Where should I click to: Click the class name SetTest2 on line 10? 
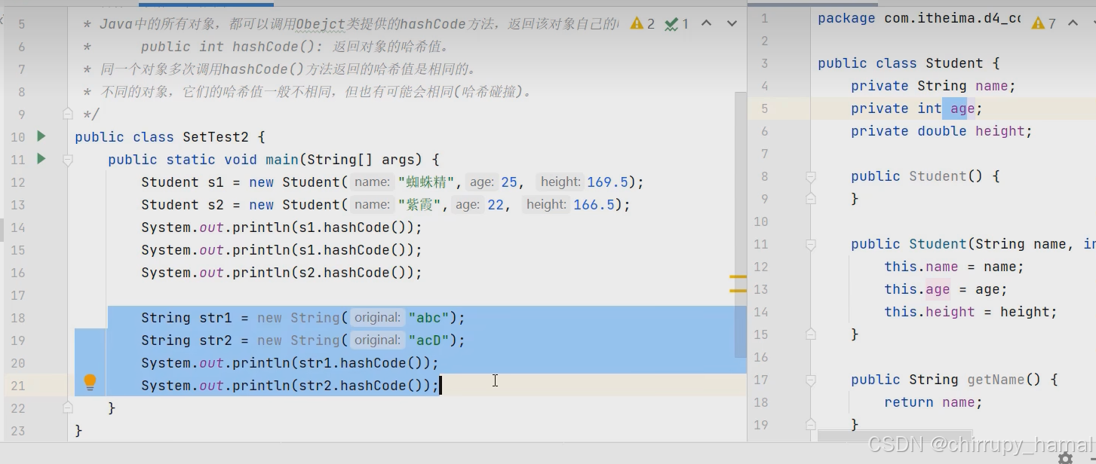[216, 137]
